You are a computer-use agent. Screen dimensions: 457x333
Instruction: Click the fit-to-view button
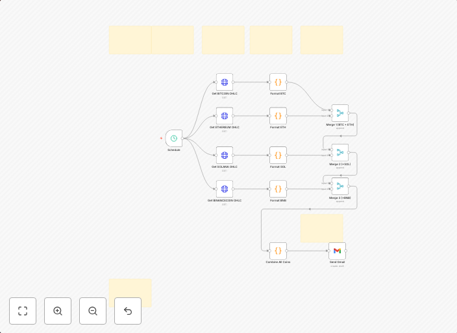pyautogui.click(x=23, y=311)
